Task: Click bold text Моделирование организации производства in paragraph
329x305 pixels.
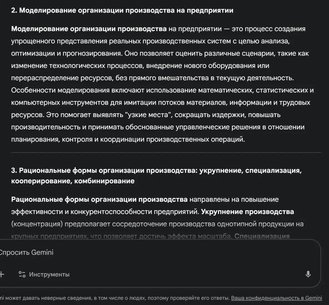Action: tap(89, 29)
